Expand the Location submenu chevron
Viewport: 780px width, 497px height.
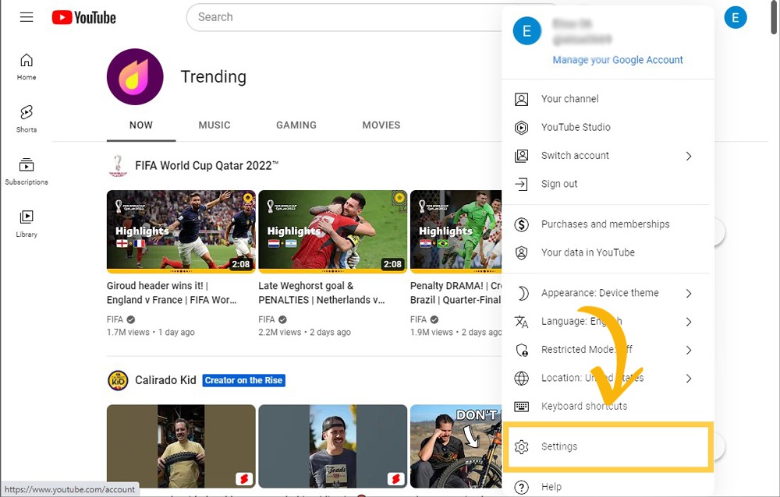tap(689, 379)
